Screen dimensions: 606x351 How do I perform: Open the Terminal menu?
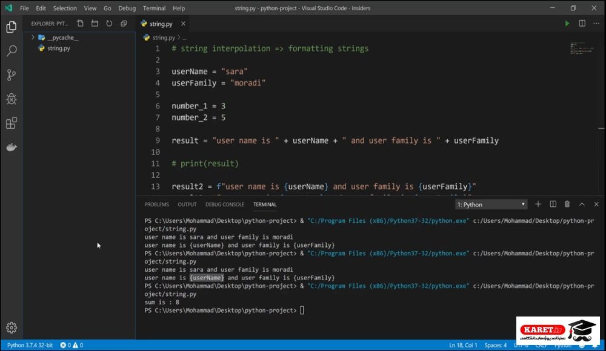tap(154, 8)
